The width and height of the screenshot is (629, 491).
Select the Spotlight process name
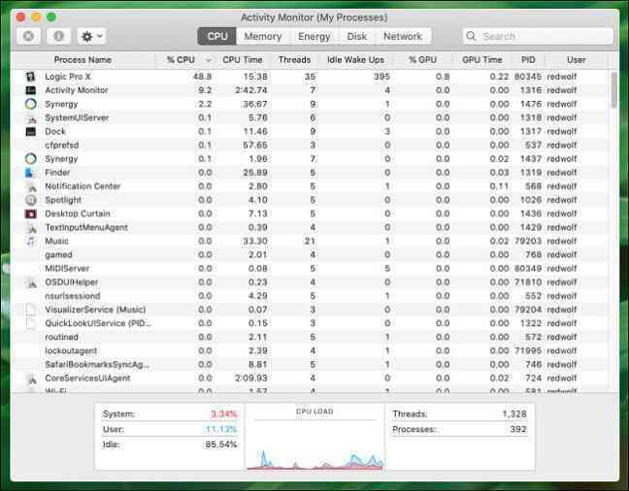63,200
